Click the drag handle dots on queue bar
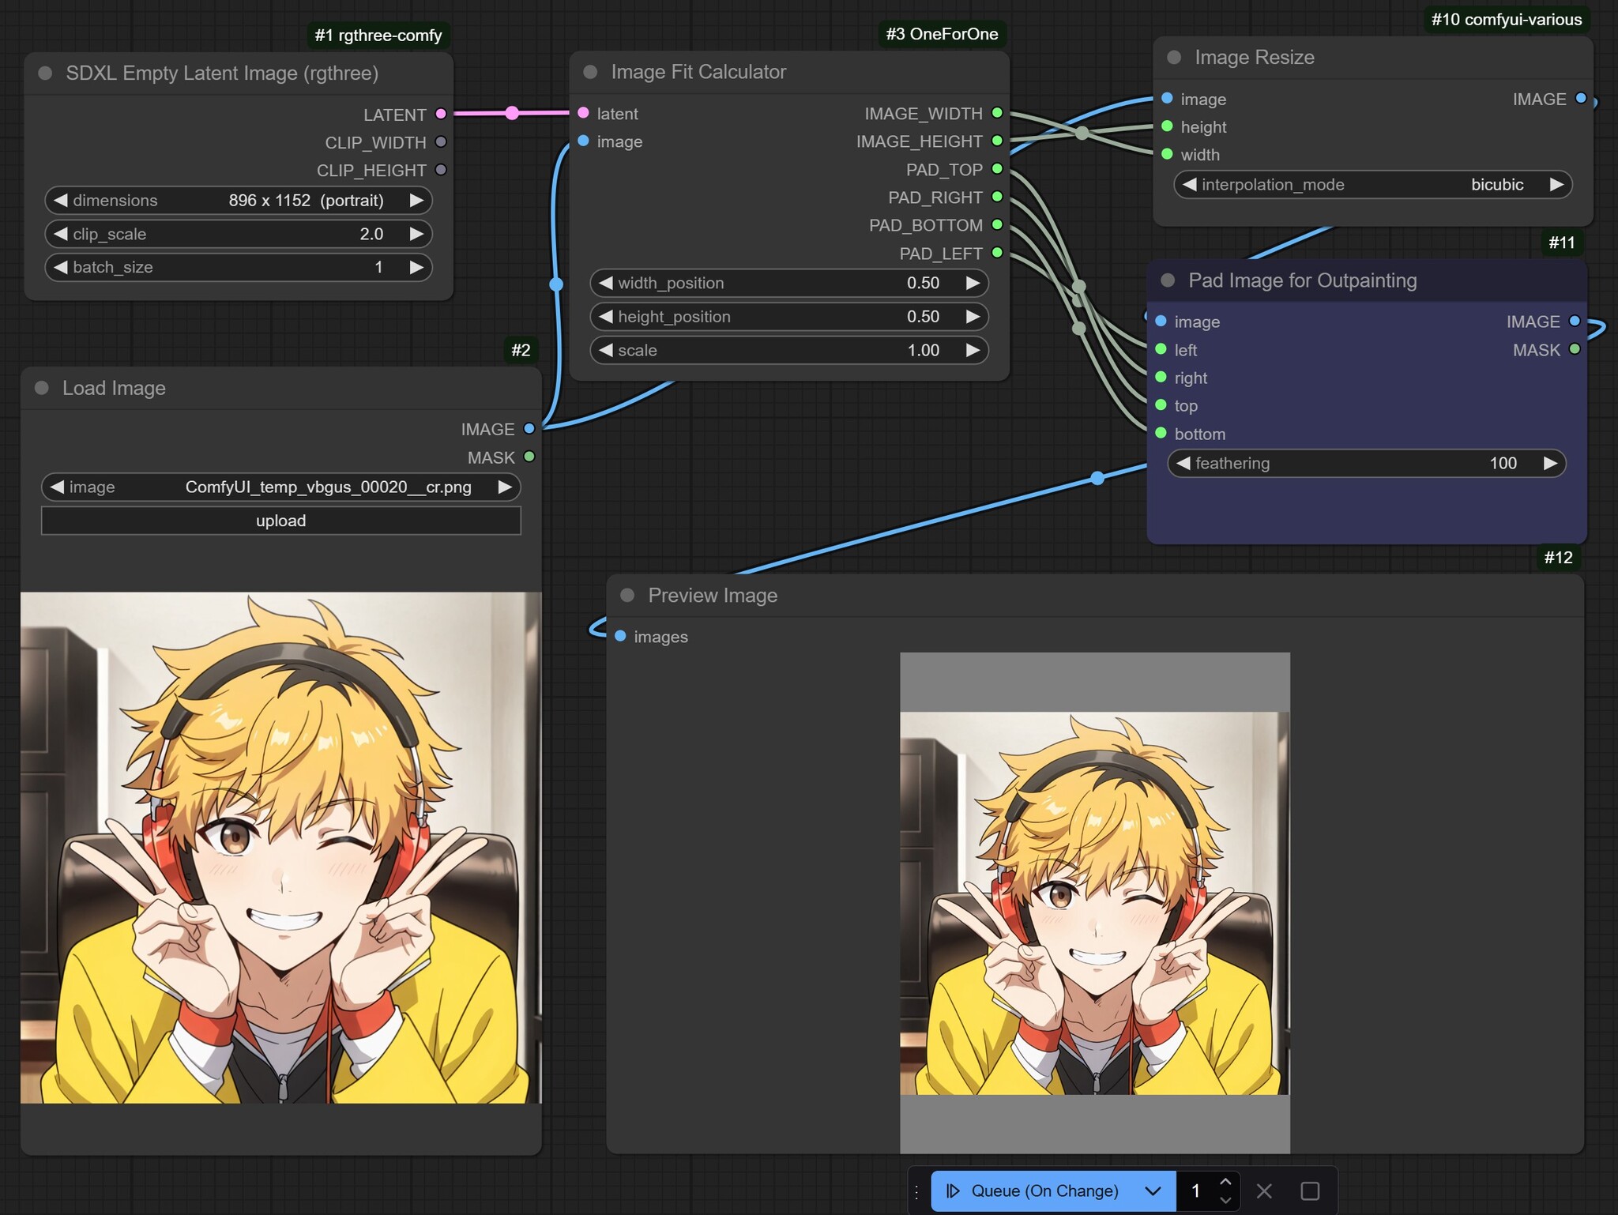This screenshot has height=1215, width=1618. 917,1191
